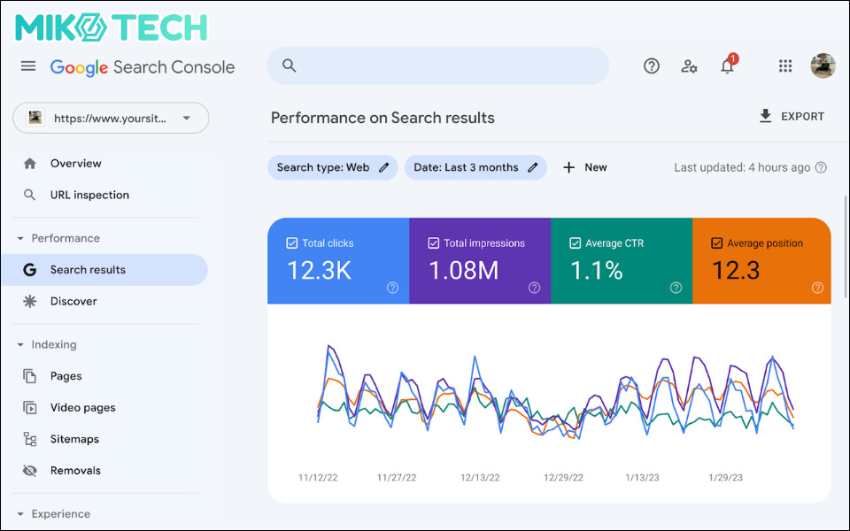
Task: Select Search results in the sidebar
Action: [104, 270]
